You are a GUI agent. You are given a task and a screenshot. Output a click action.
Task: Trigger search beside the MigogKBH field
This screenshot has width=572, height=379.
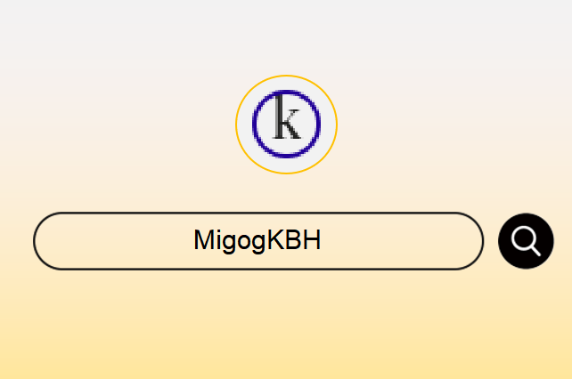point(526,241)
